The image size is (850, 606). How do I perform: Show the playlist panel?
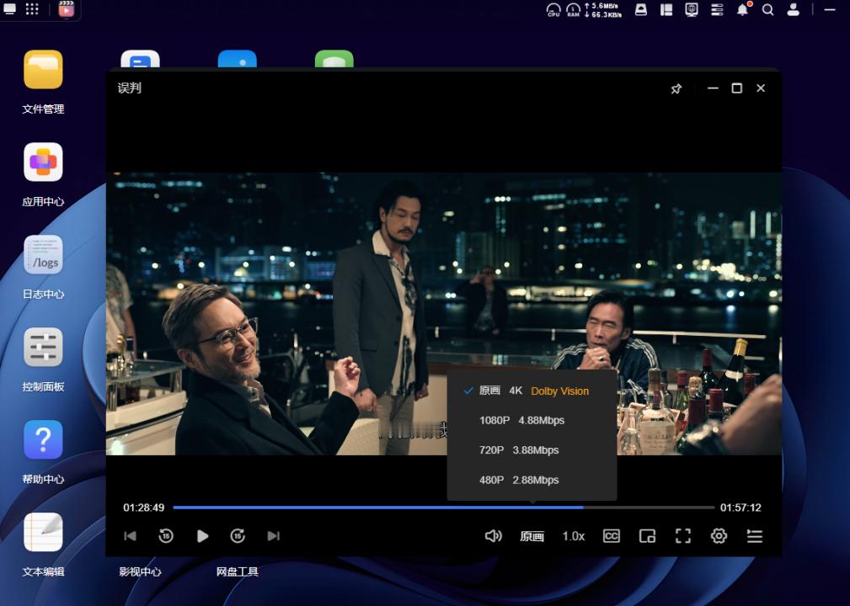755,535
